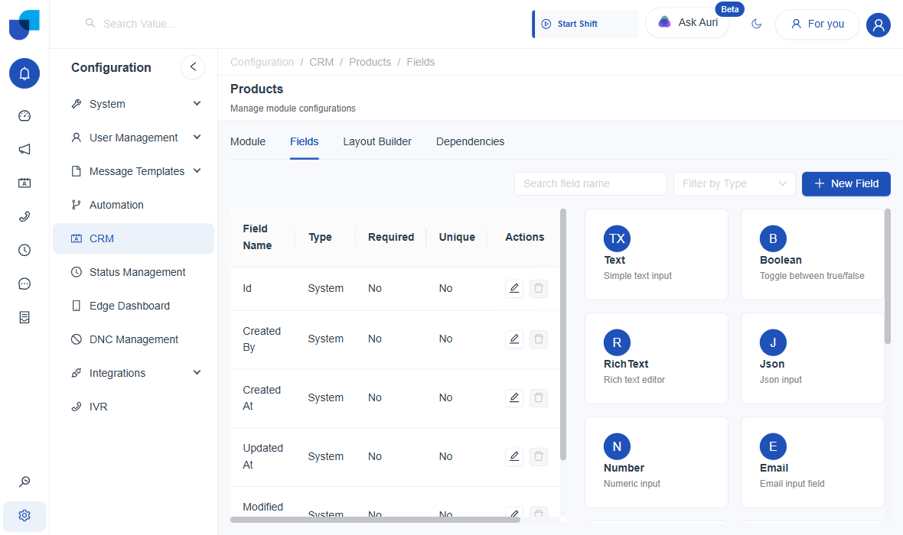Image resolution: width=903 pixels, height=535 pixels.
Task: Click the Unique column header
Action: 457,237
